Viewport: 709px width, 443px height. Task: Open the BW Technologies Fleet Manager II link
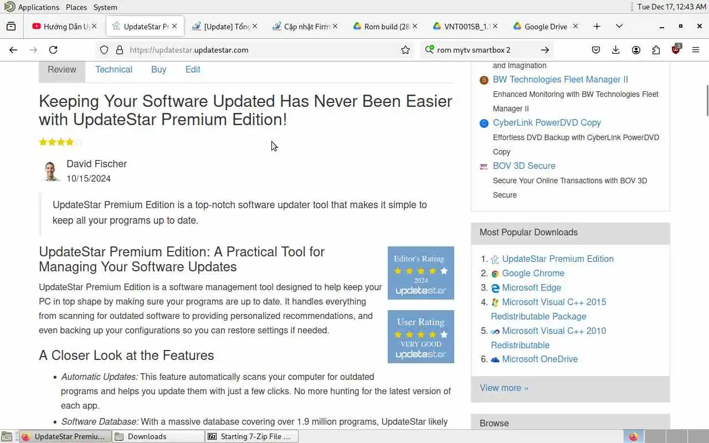coord(560,80)
